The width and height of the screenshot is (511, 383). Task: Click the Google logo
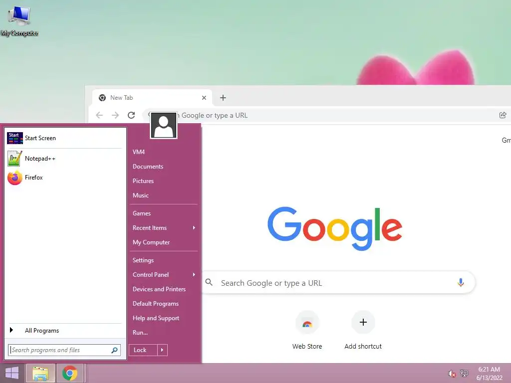coord(335,228)
